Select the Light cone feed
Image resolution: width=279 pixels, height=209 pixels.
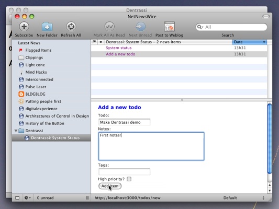[35, 65]
